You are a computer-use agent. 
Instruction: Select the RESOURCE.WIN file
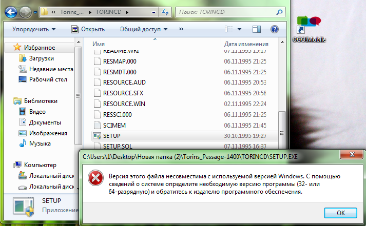point(124,104)
